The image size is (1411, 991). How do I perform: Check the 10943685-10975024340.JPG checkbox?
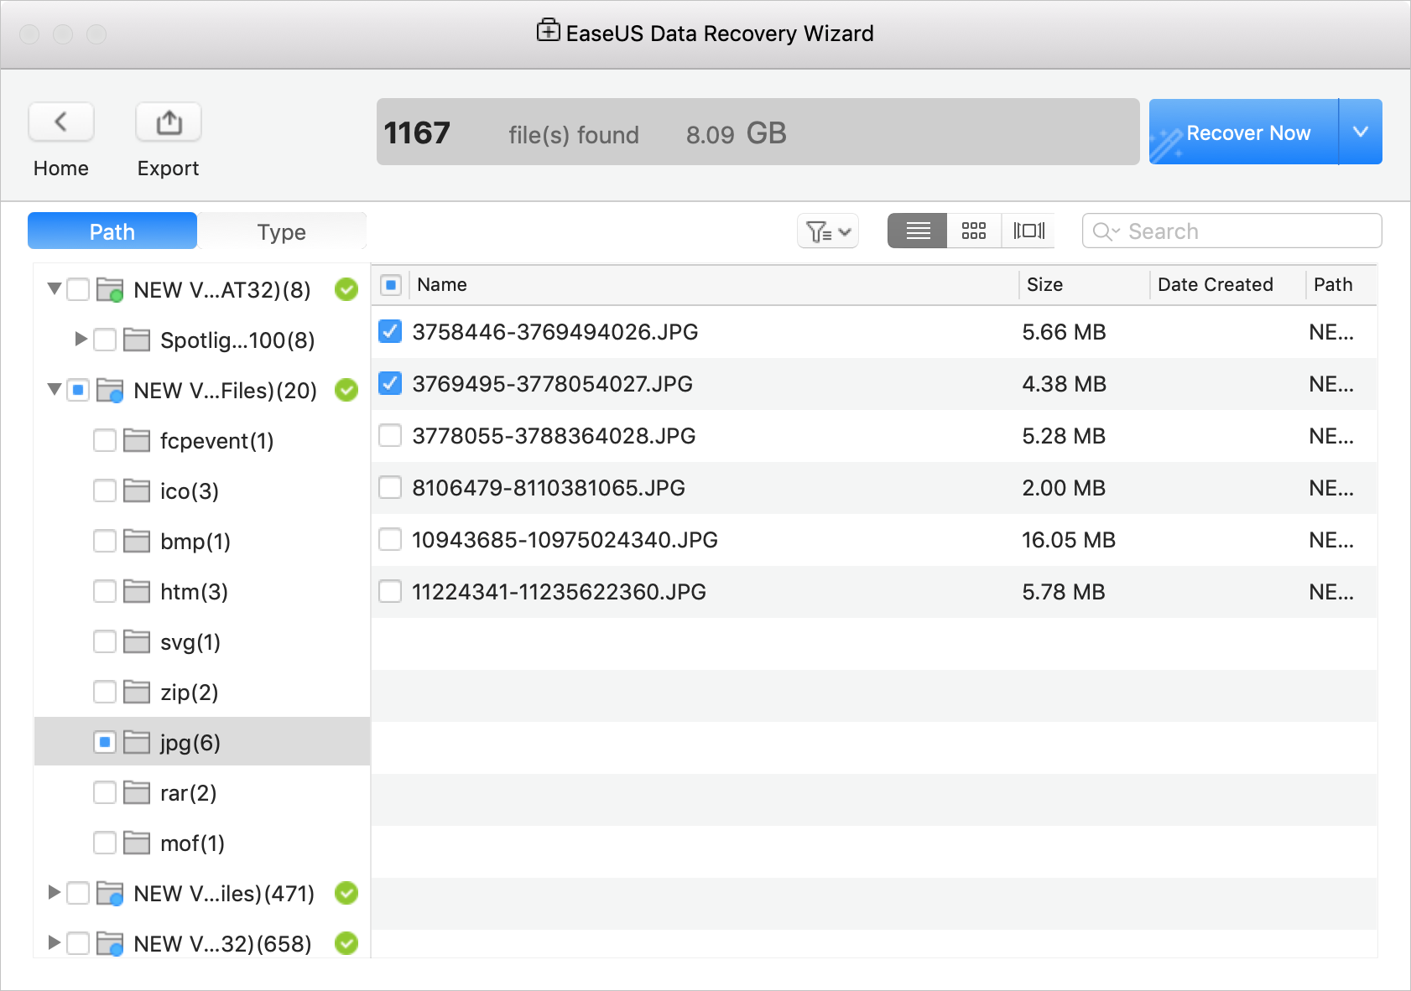click(390, 540)
